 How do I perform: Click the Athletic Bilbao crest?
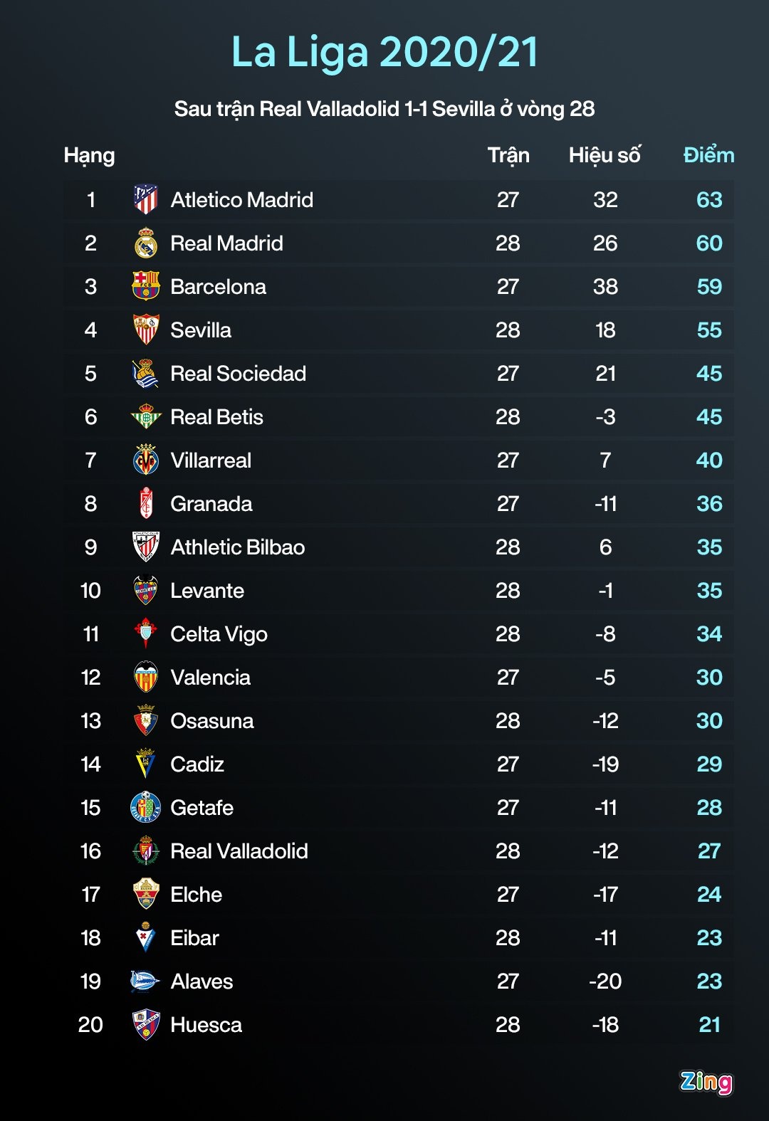146,547
